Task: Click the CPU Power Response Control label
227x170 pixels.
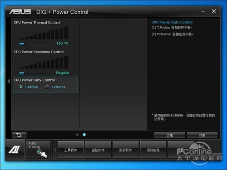Action: pyautogui.click(x=39, y=52)
